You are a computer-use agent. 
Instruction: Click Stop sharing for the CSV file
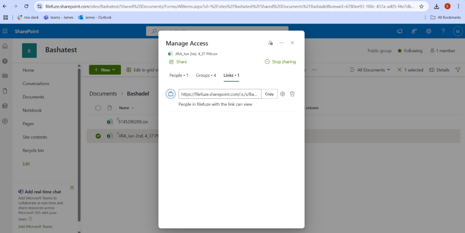pyautogui.click(x=280, y=62)
